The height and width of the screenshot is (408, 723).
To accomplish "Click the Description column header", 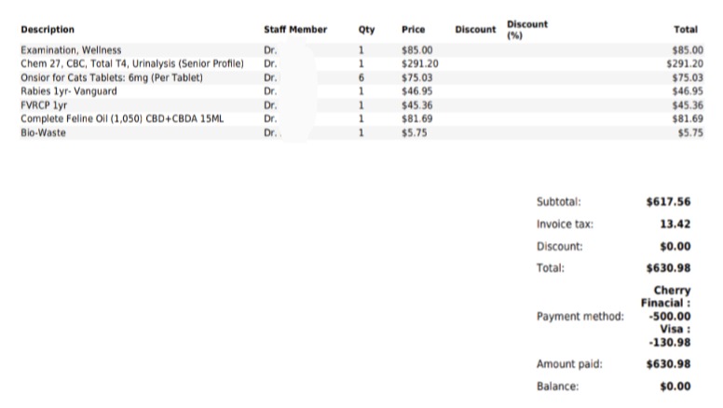I will (x=48, y=30).
